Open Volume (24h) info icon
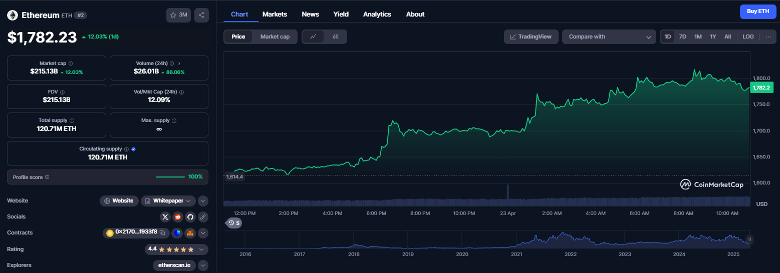The image size is (780, 273). click(x=172, y=63)
